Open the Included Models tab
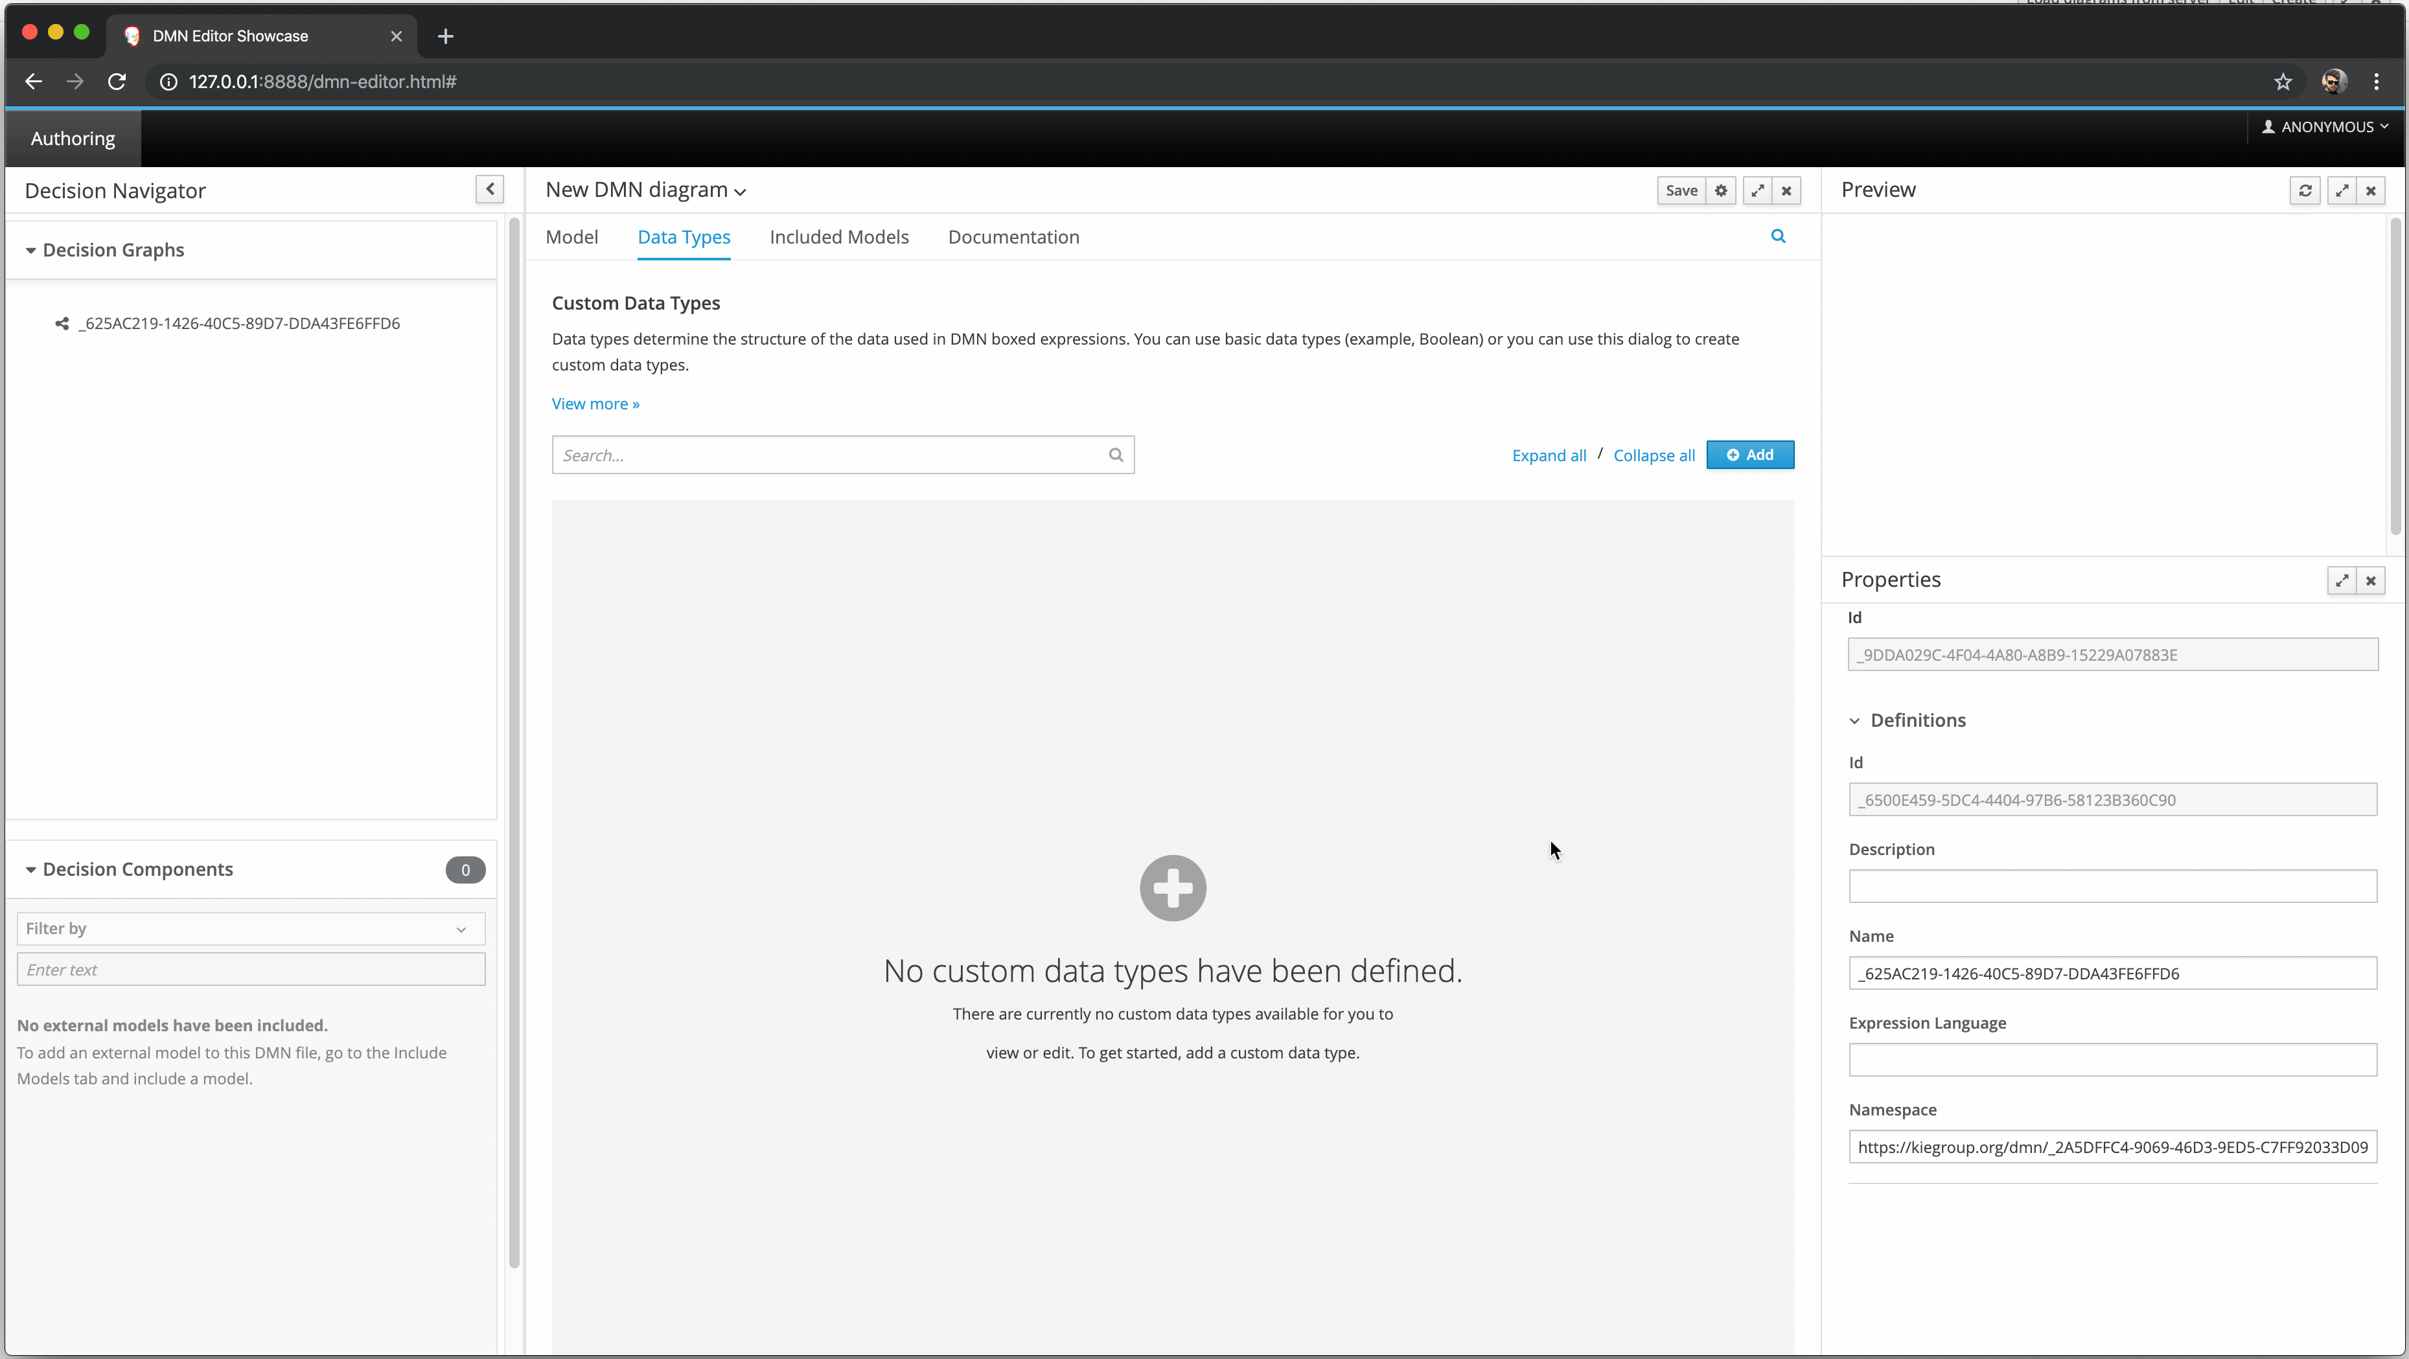 point(839,238)
